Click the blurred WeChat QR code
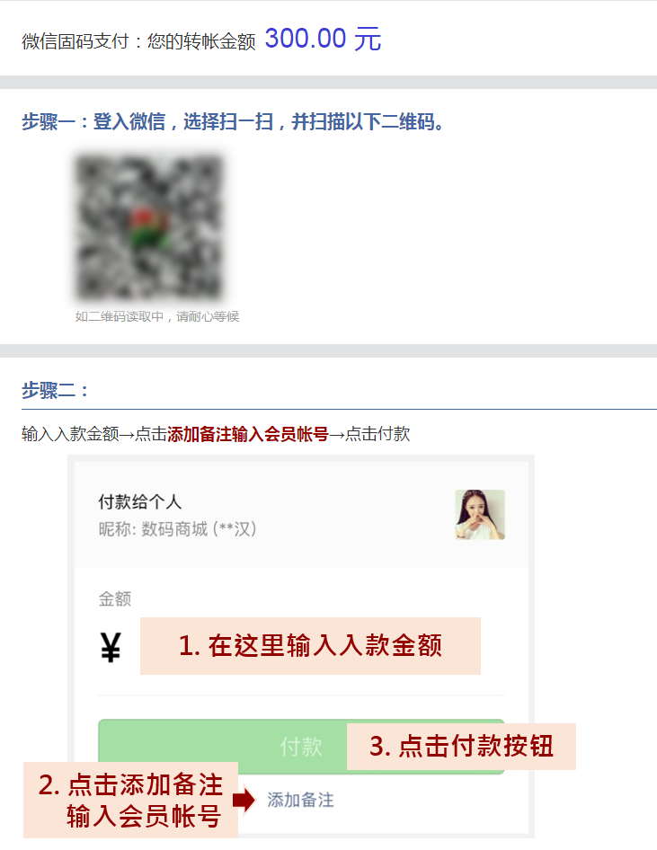This screenshot has width=657, height=850. (149, 227)
